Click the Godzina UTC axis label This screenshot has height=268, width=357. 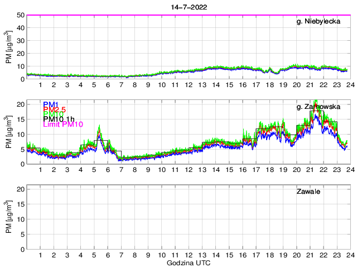point(187,262)
